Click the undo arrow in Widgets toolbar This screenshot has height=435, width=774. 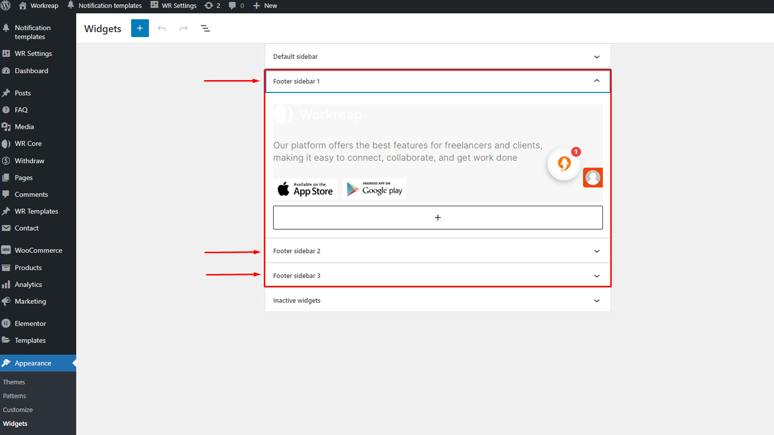[x=162, y=28]
